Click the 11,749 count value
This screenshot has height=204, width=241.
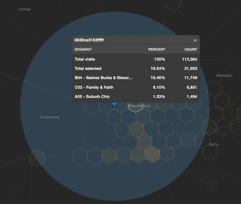(x=191, y=78)
